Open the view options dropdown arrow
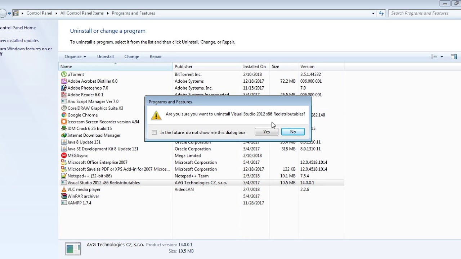This screenshot has width=461, height=259. pos(442,56)
